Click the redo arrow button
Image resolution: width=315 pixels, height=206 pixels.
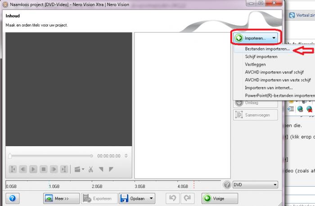tap(188, 198)
